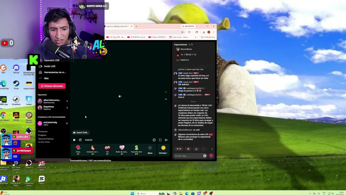
Task: Open Crosshair X desktop shortcut
Action: tap(29, 164)
